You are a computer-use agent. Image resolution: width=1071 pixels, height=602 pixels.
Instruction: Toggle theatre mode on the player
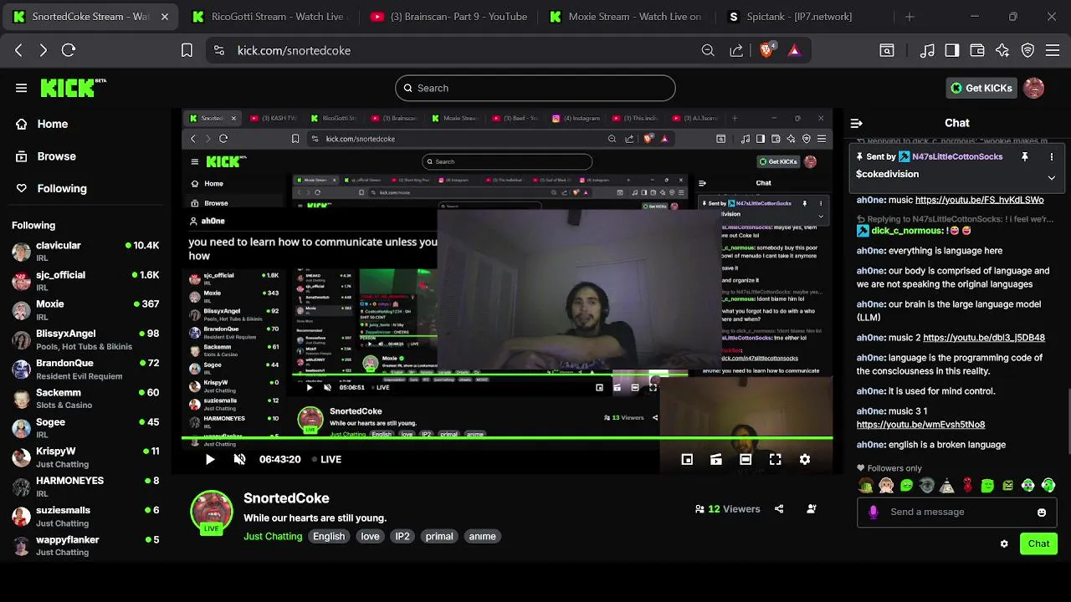tap(746, 459)
